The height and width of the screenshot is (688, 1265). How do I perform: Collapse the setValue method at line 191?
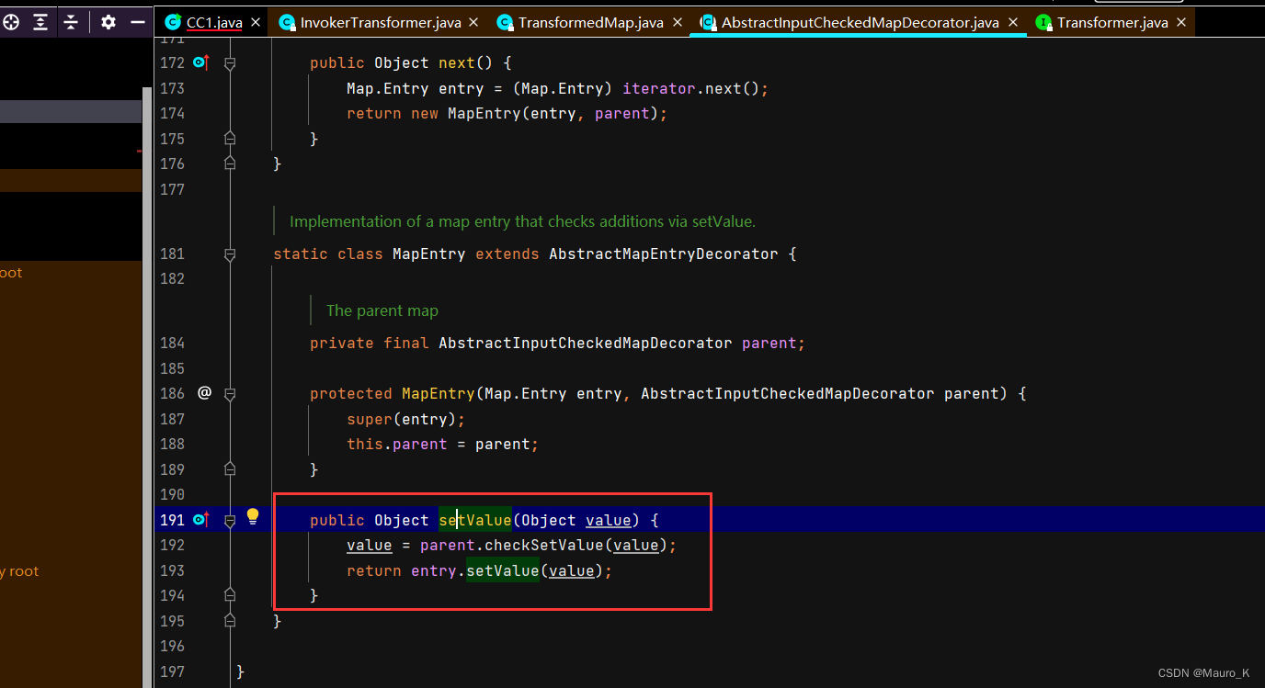click(x=230, y=520)
